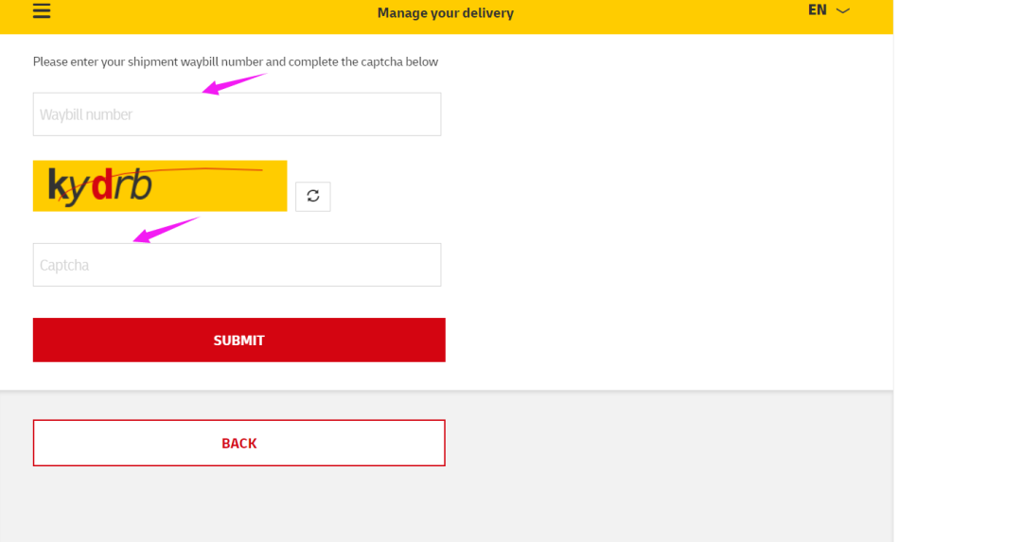Click the italic letter r in captcha
1022x542 pixels.
tap(121, 187)
